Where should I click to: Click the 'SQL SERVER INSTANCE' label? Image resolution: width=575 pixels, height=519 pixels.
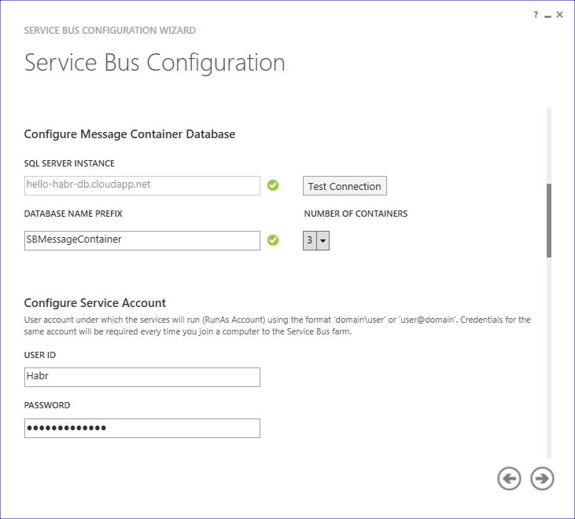(69, 163)
